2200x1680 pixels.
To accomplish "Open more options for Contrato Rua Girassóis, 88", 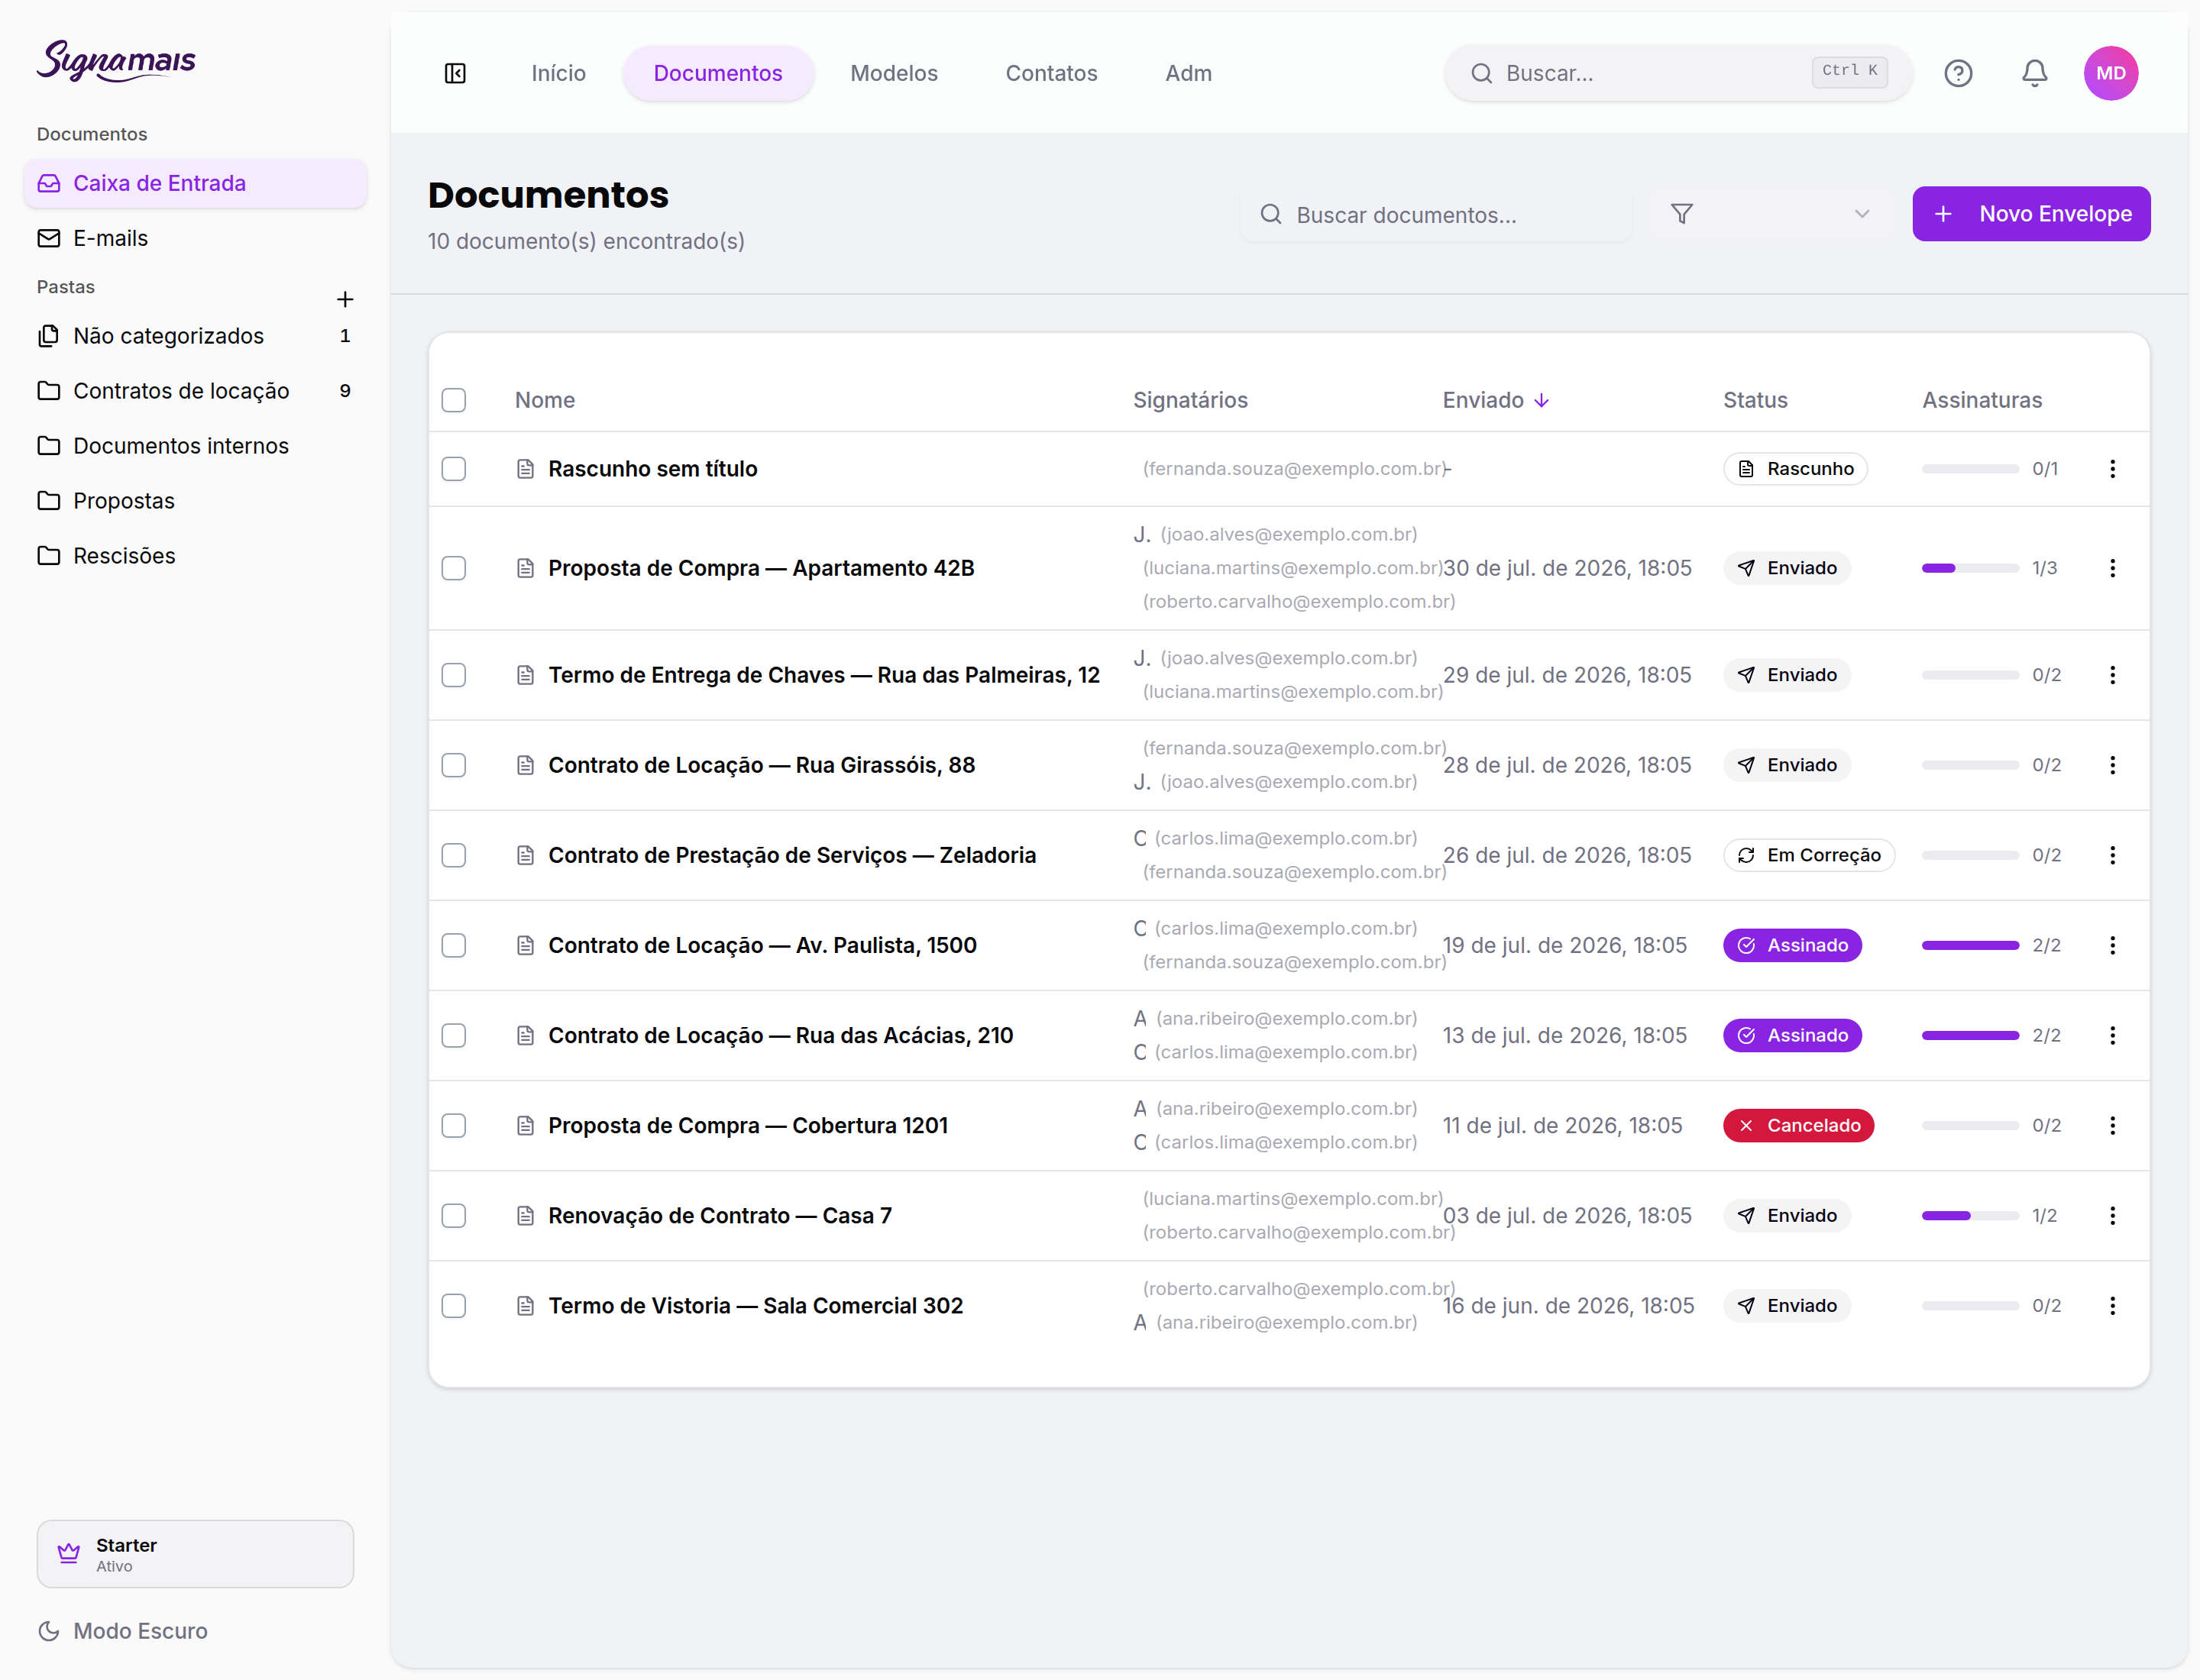I will pyautogui.click(x=2112, y=765).
